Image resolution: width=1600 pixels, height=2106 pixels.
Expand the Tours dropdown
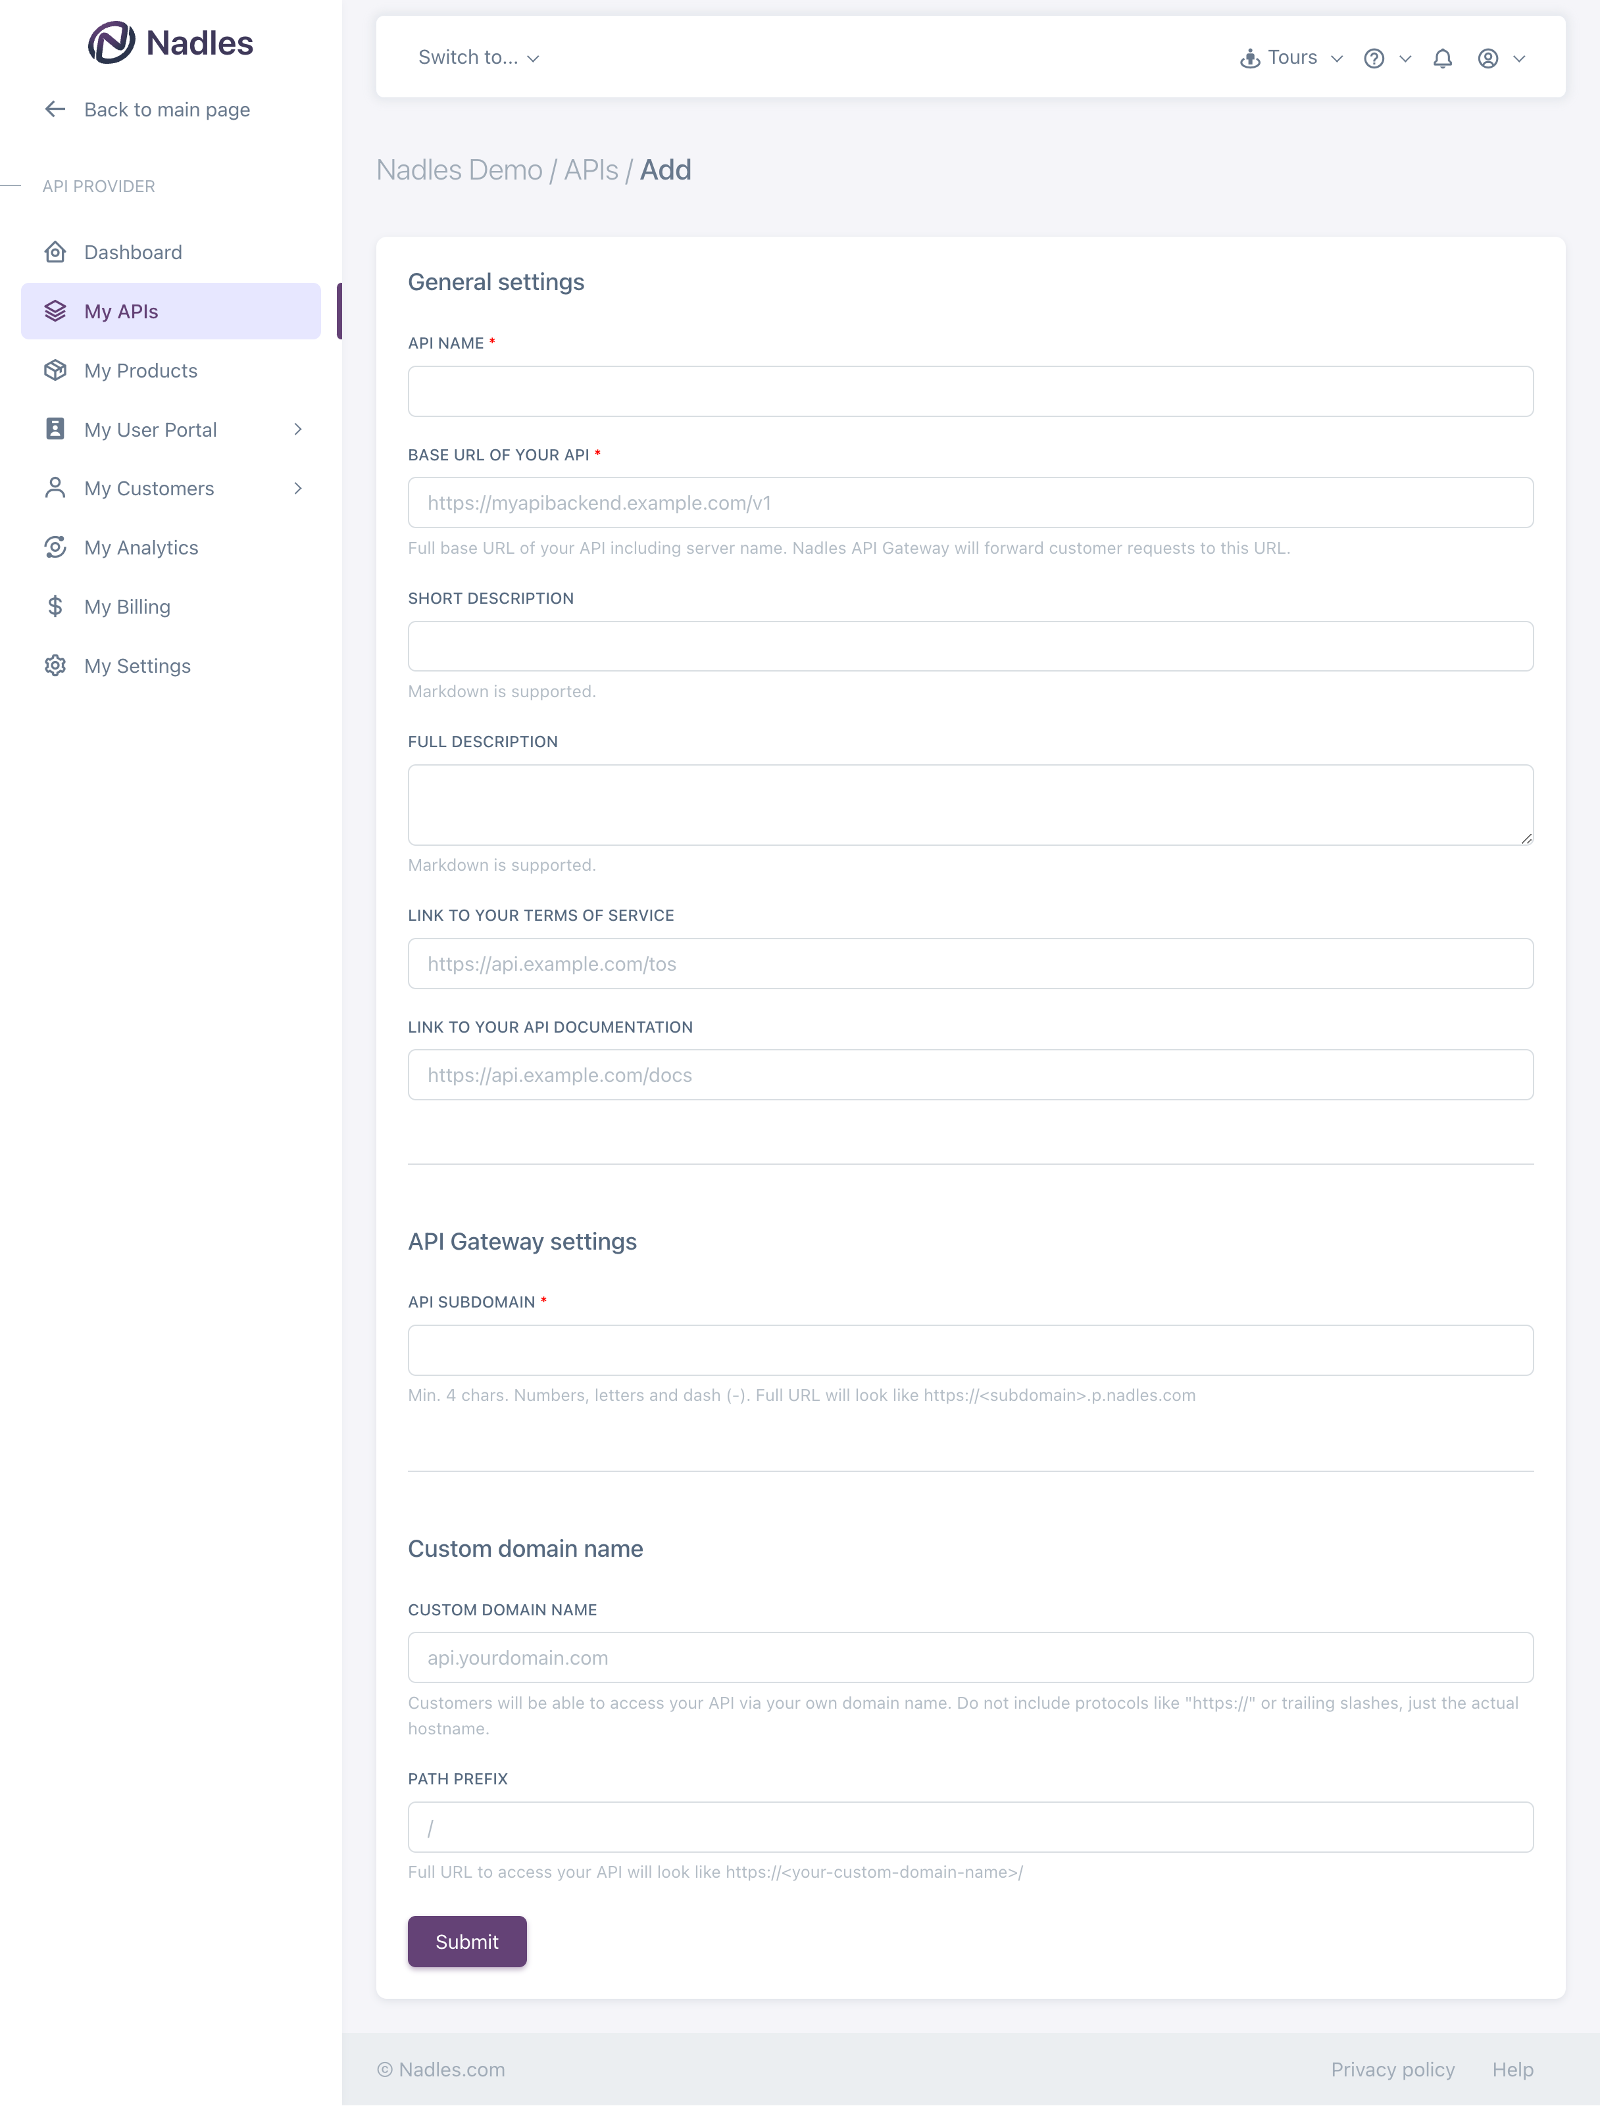click(1291, 58)
